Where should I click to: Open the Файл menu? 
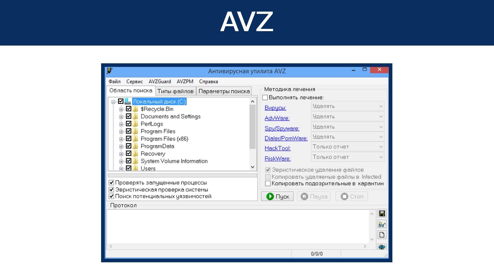[x=114, y=82]
